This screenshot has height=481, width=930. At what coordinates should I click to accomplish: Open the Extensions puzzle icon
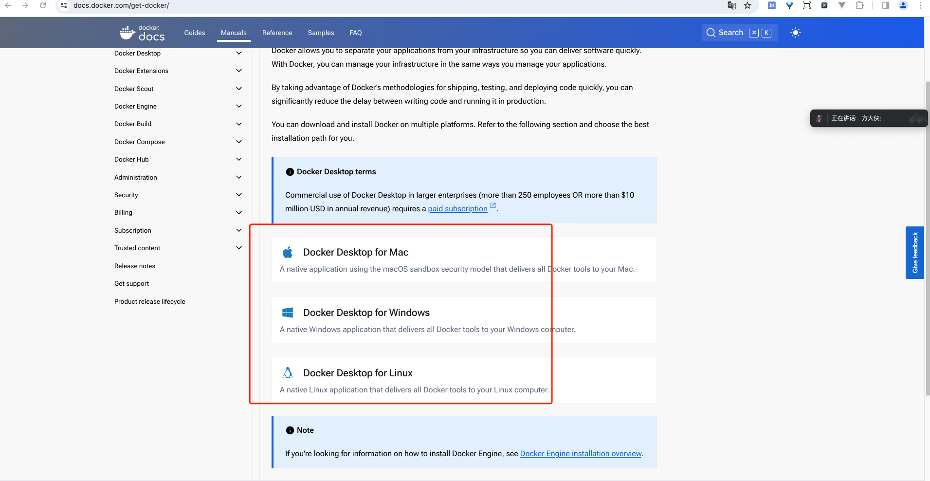(859, 5)
